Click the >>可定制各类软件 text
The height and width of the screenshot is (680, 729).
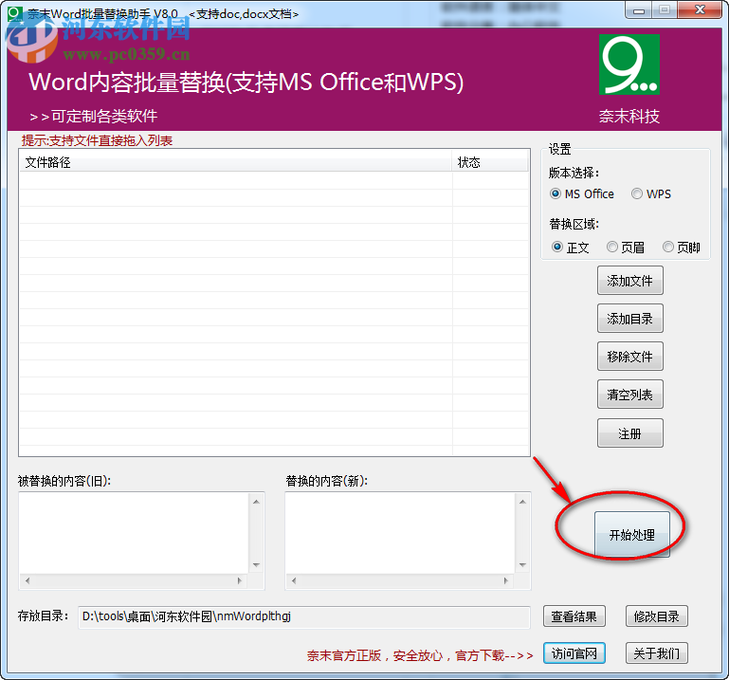94,116
